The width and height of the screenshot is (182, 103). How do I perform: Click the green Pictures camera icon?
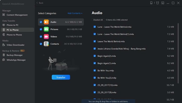pyautogui.click(x=46, y=29)
